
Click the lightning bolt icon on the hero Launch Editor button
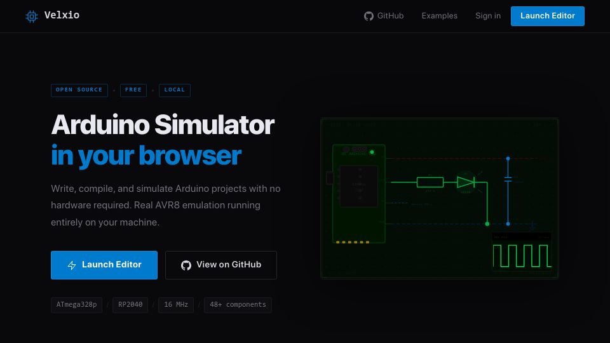[72, 266]
